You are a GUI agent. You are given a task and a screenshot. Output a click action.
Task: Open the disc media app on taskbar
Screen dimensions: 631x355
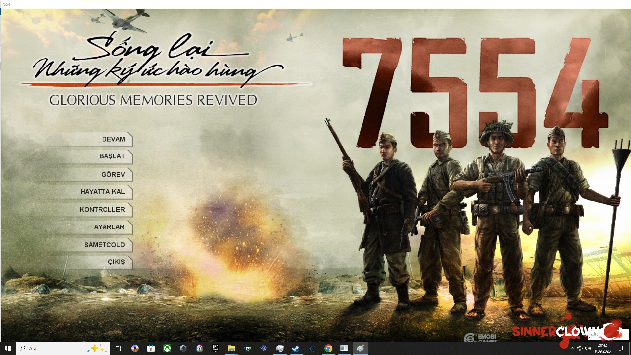pyautogui.click(x=135, y=348)
